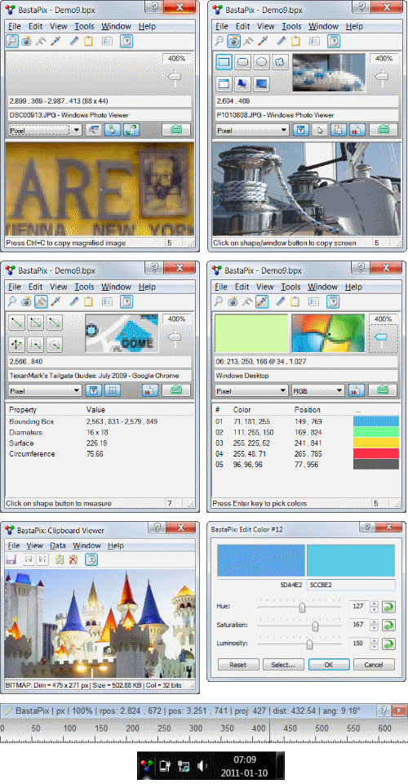Click the green reset arrow beside Luminosity
Viewport: 408px width, 784px height.
click(x=388, y=644)
